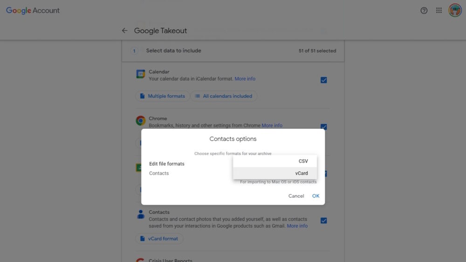The image size is (466, 262).
Task: Click the Select data to include heading
Action: click(x=173, y=50)
